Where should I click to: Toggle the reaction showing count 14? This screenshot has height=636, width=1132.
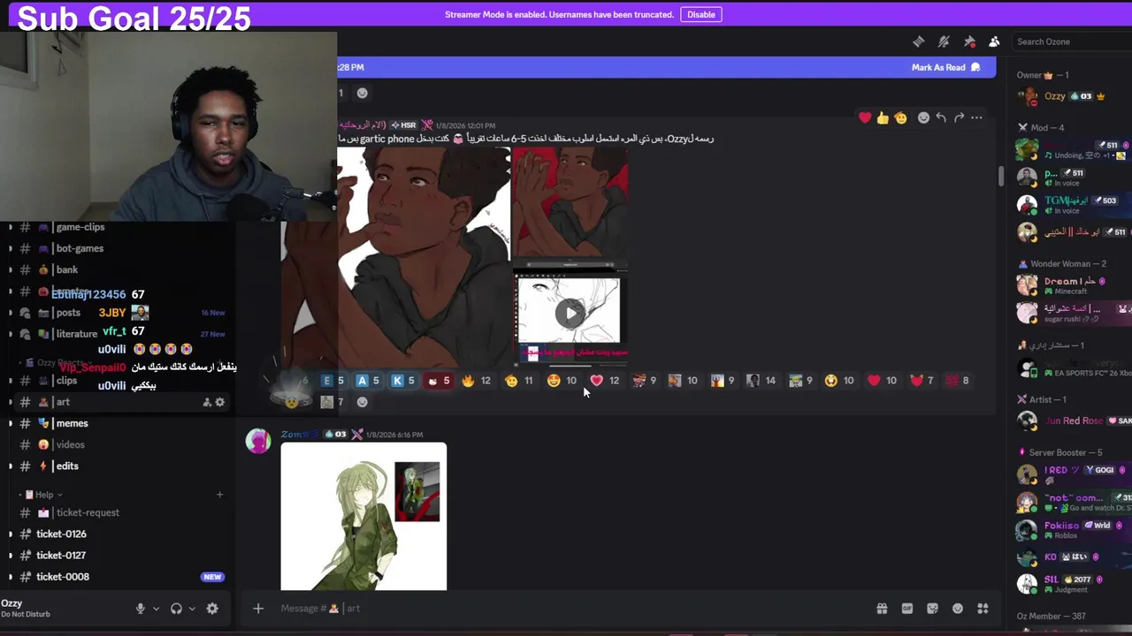point(761,381)
